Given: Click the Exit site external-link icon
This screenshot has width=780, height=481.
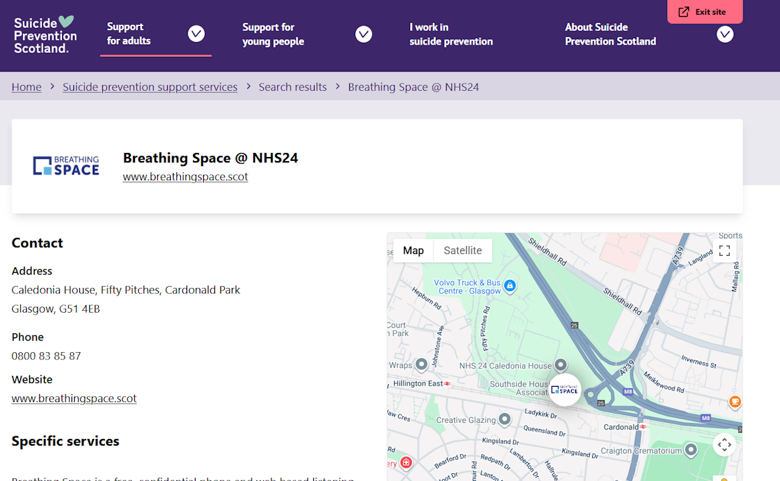Looking at the screenshot, I should pyautogui.click(x=683, y=11).
